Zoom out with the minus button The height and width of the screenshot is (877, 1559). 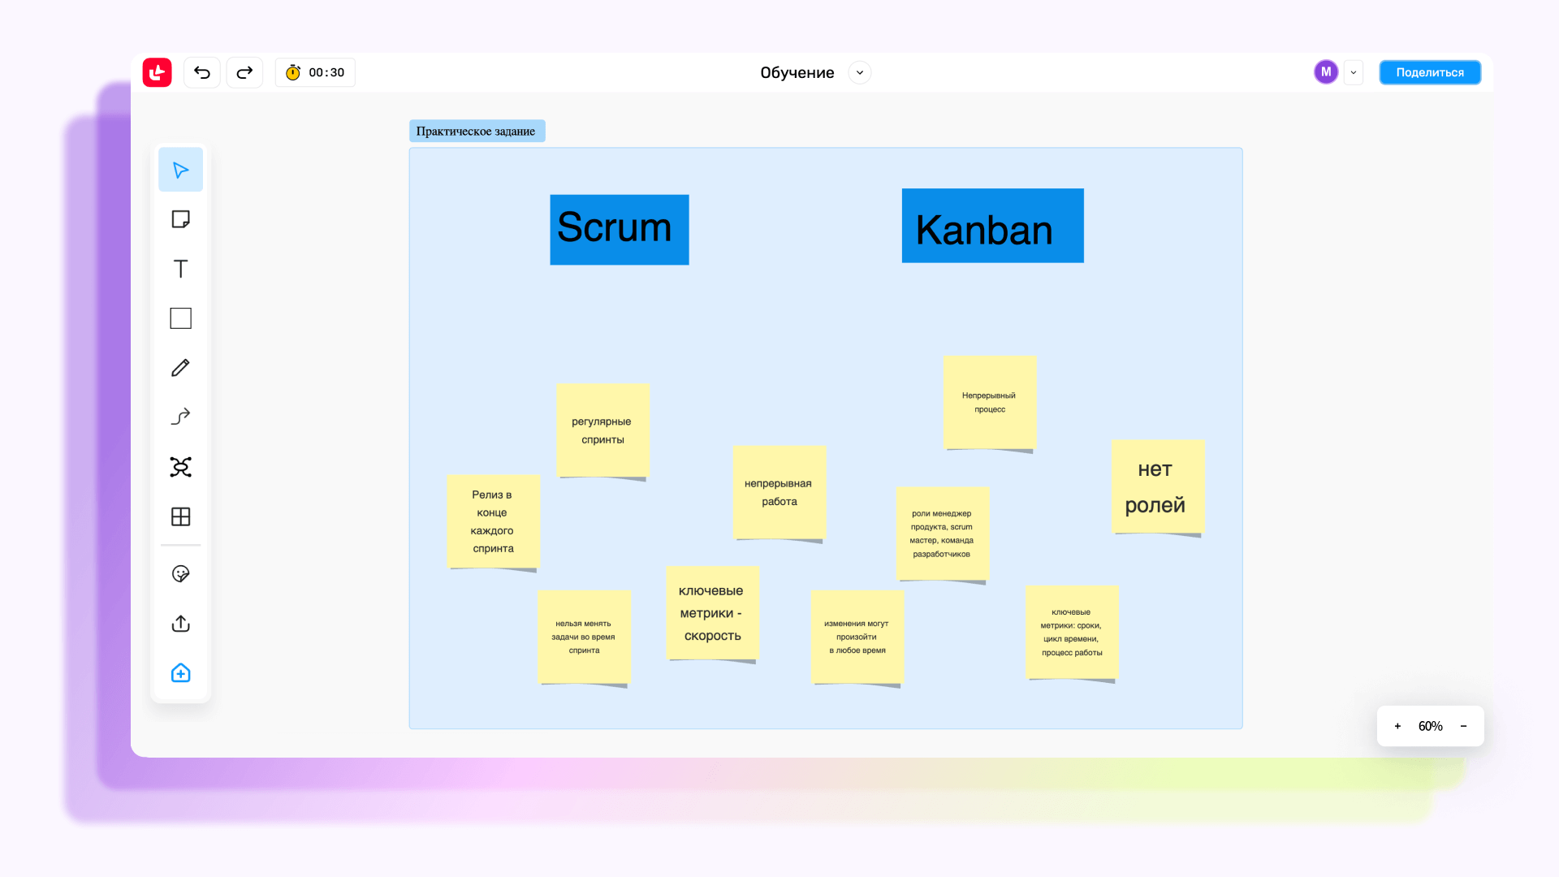1464,726
